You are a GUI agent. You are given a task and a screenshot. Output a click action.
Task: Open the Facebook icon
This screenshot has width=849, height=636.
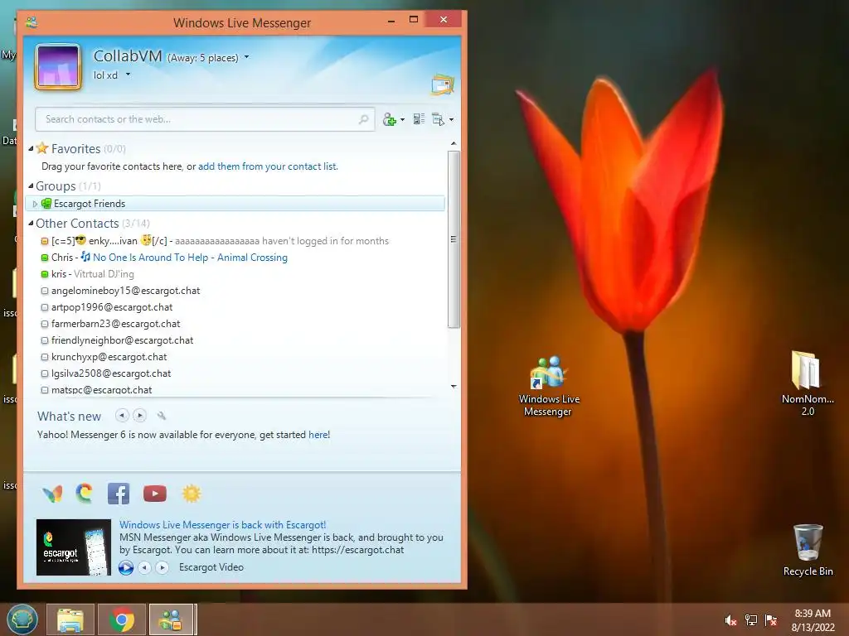tap(119, 494)
